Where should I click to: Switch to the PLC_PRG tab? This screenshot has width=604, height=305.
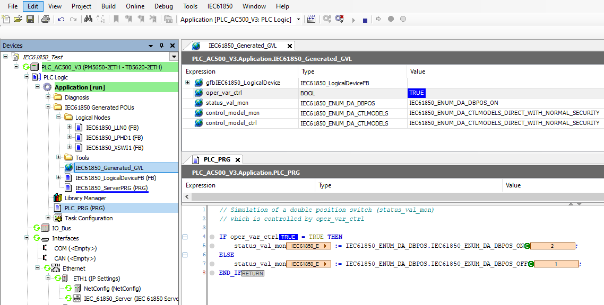(217, 159)
